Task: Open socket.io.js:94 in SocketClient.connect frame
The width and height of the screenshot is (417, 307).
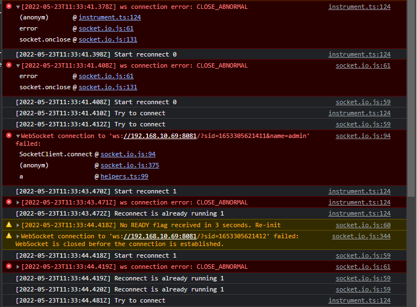Action: tap(128, 155)
